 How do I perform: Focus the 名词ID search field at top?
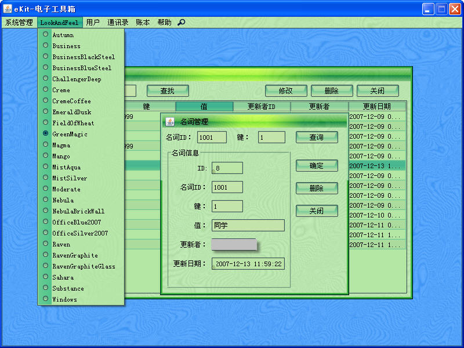[x=212, y=137]
